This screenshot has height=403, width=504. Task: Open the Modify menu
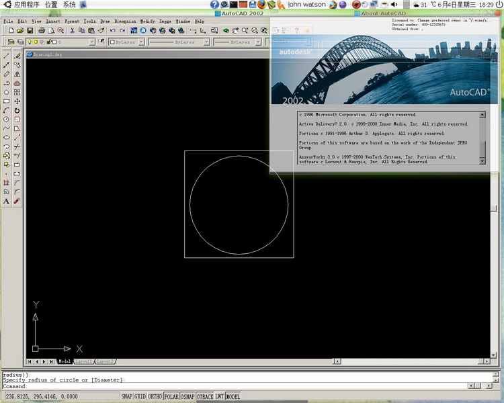[147, 21]
